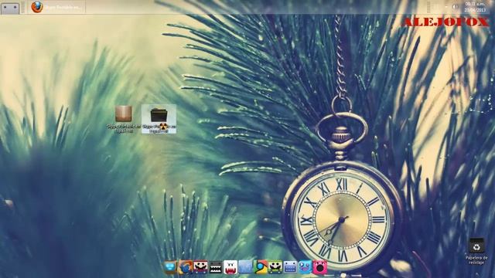The height and width of the screenshot is (278, 495).
Task: Open the white Boo ghost dock icon
Action: [x=230, y=267]
